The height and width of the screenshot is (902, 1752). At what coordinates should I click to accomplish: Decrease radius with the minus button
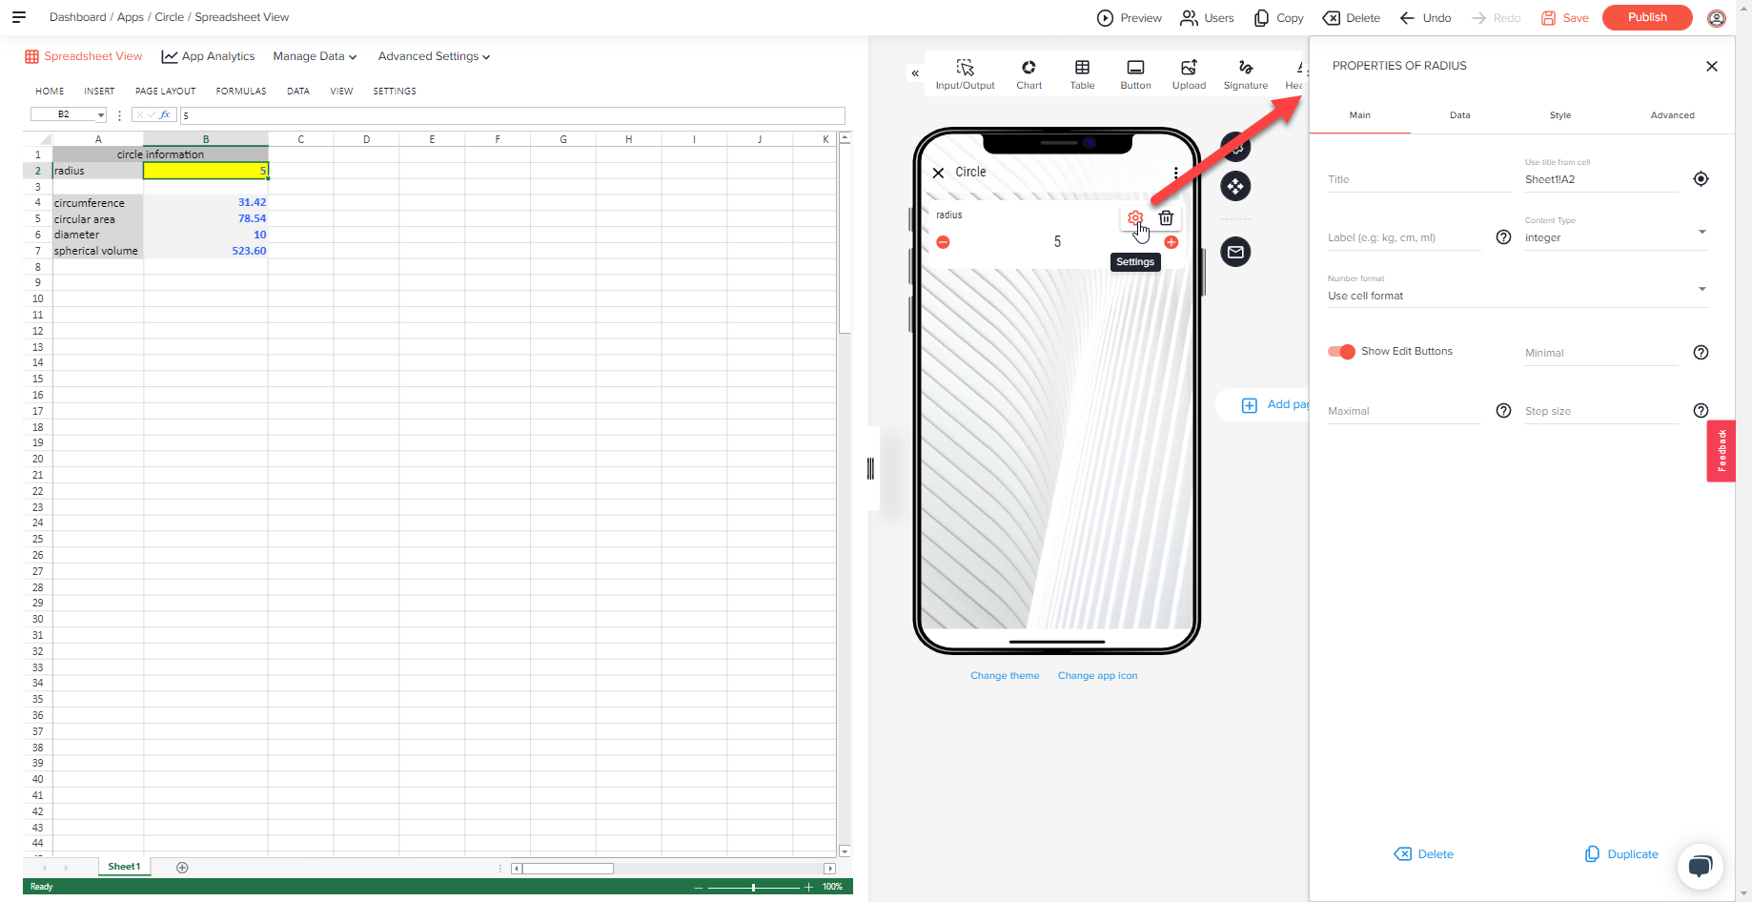pyautogui.click(x=943, y=242)
